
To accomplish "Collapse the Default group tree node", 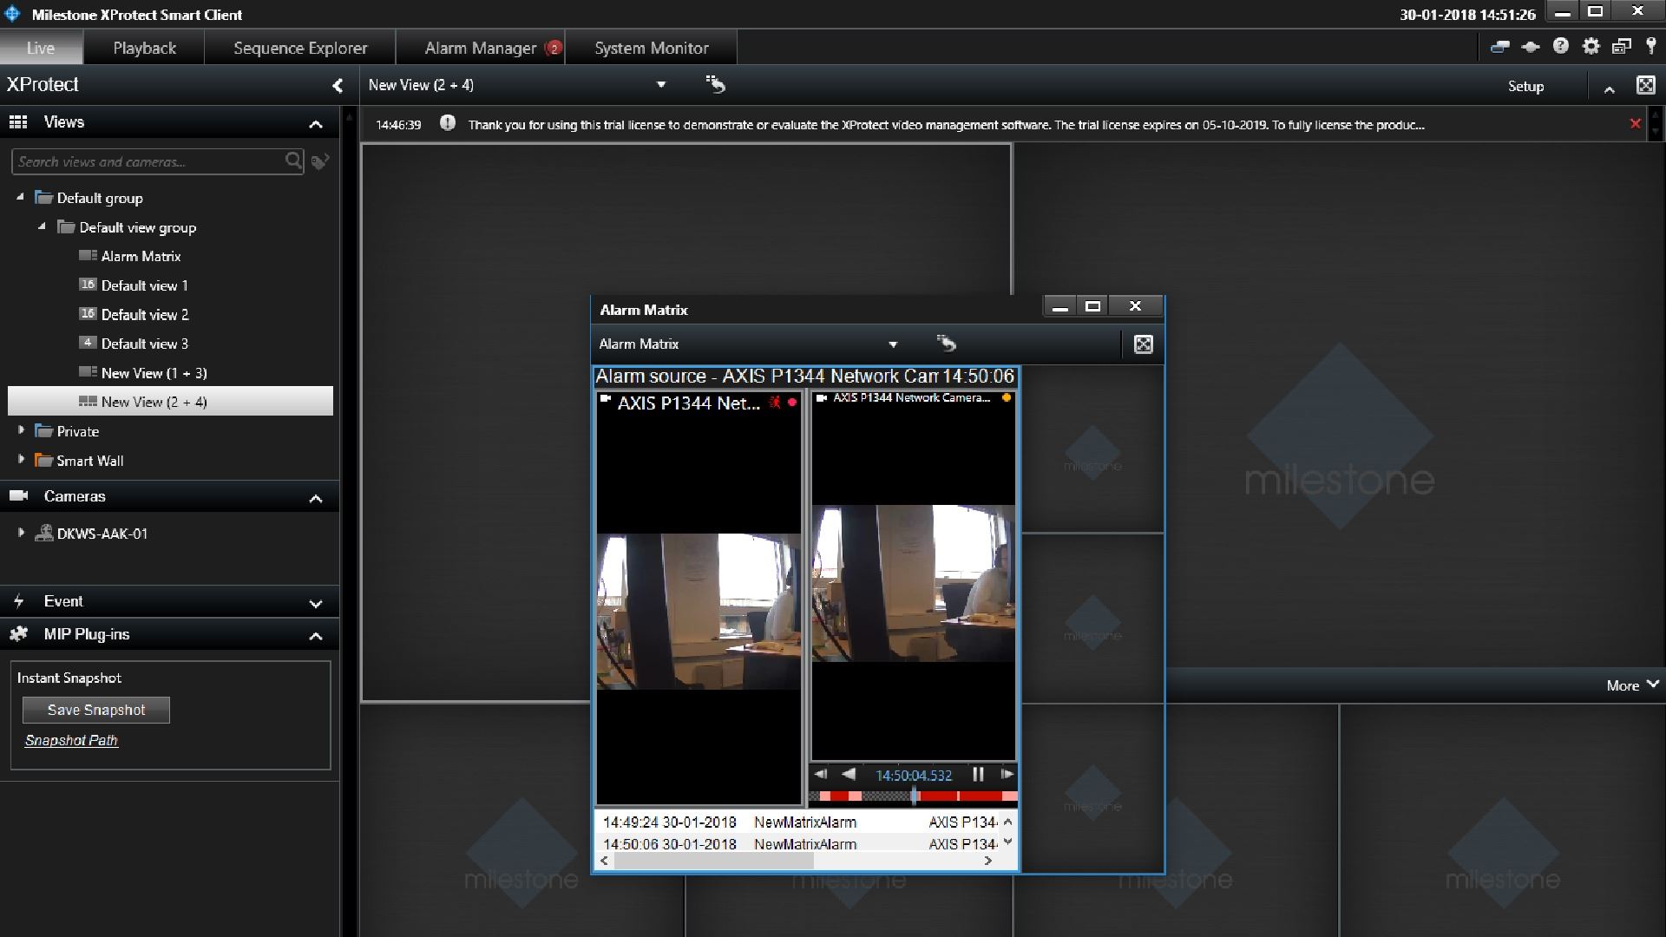I will coord(20,197).
